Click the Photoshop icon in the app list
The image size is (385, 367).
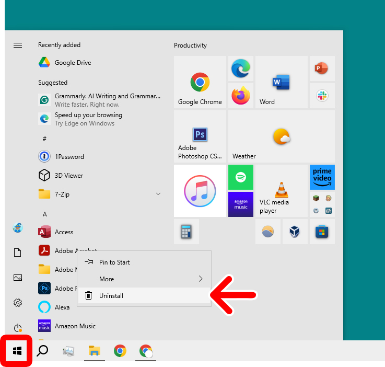tap(44, 288)
